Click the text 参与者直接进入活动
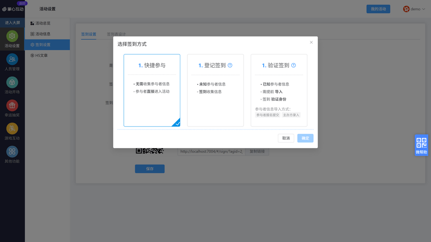Viewport: 431px width, 242px height. (153, 91)
